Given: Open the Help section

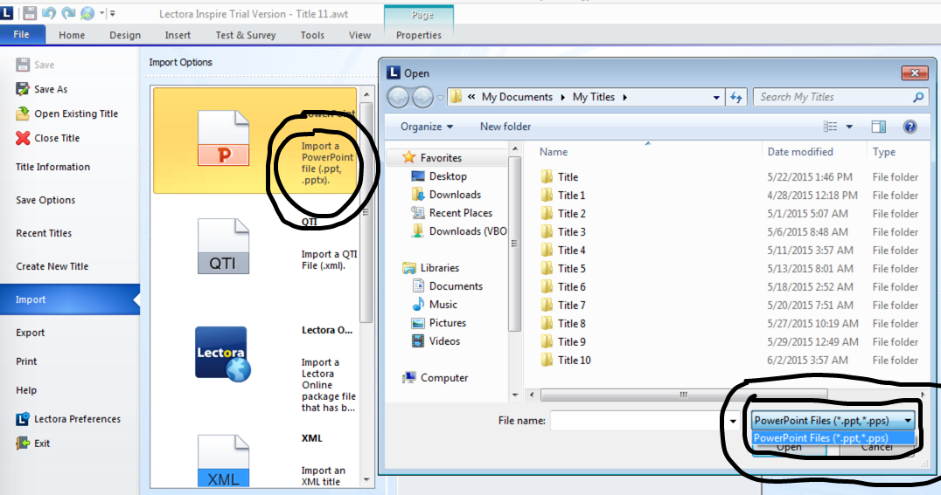Looking at the screenshot, I should pyautogui.click(x=26, y=390).
